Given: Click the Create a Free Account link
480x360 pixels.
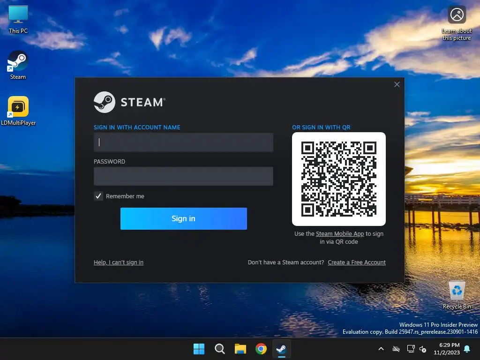Looking at the screenshot, I should [357, 262].
